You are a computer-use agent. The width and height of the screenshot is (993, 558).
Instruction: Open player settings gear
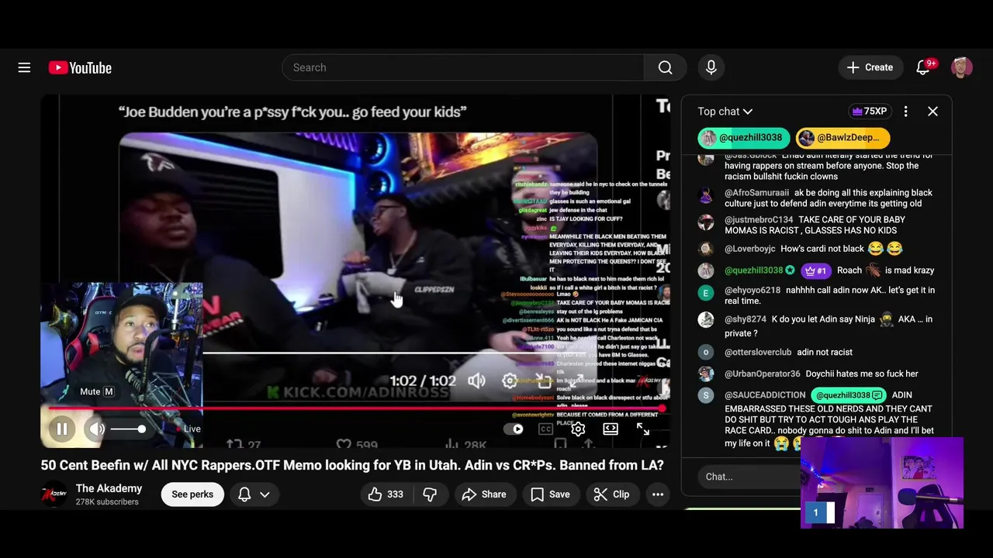coord(578,429)
